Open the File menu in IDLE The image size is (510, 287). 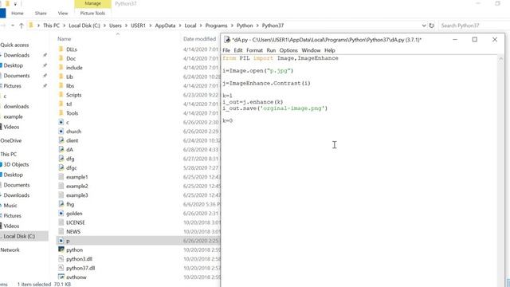point(226,50)
